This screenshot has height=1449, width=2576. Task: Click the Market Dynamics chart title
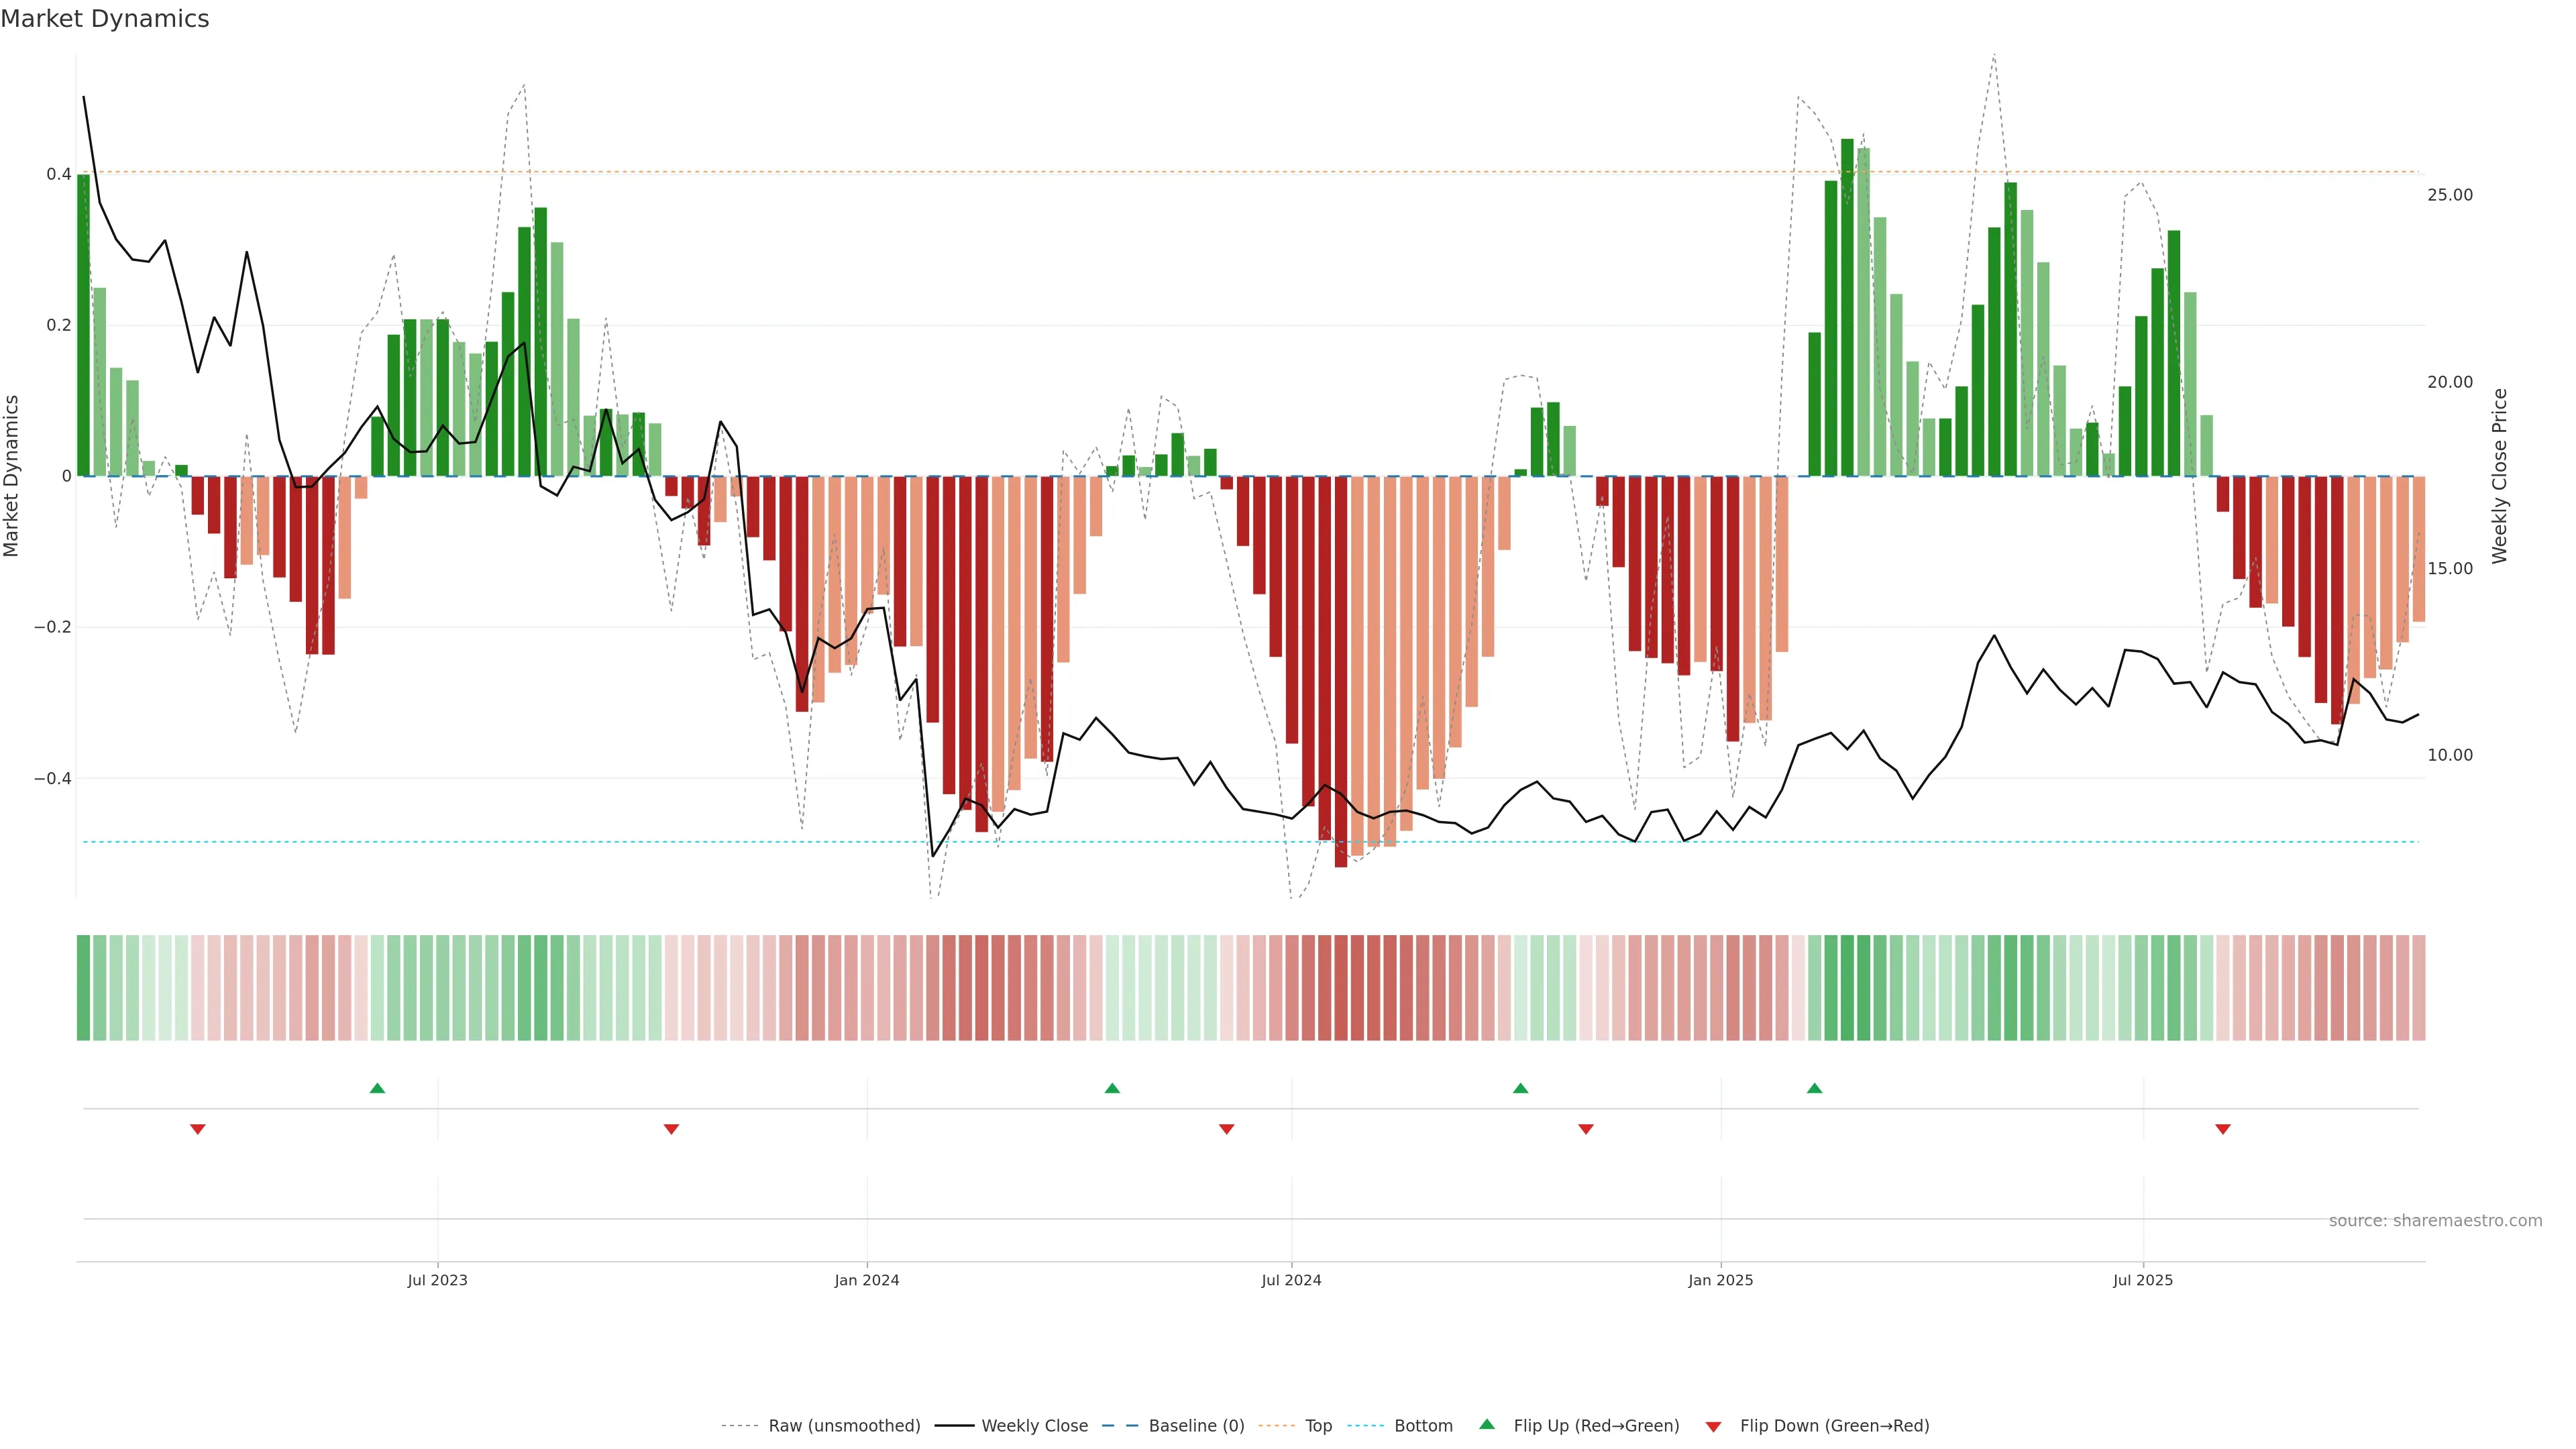tap(105, 19)
